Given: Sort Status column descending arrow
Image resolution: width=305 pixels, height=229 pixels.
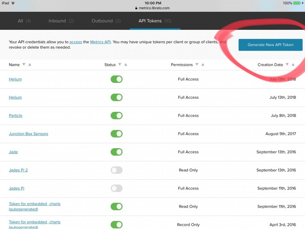Looking at the screenshot, I should 120,64.
